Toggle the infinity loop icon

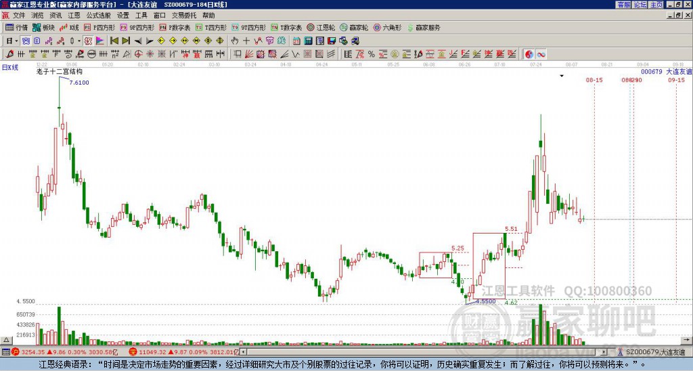tap(541, 54)
